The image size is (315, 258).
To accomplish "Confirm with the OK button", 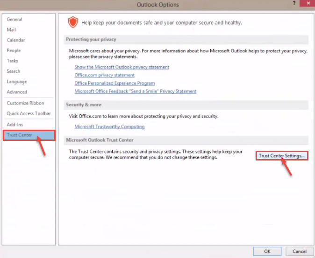I will tap(267, 251).
